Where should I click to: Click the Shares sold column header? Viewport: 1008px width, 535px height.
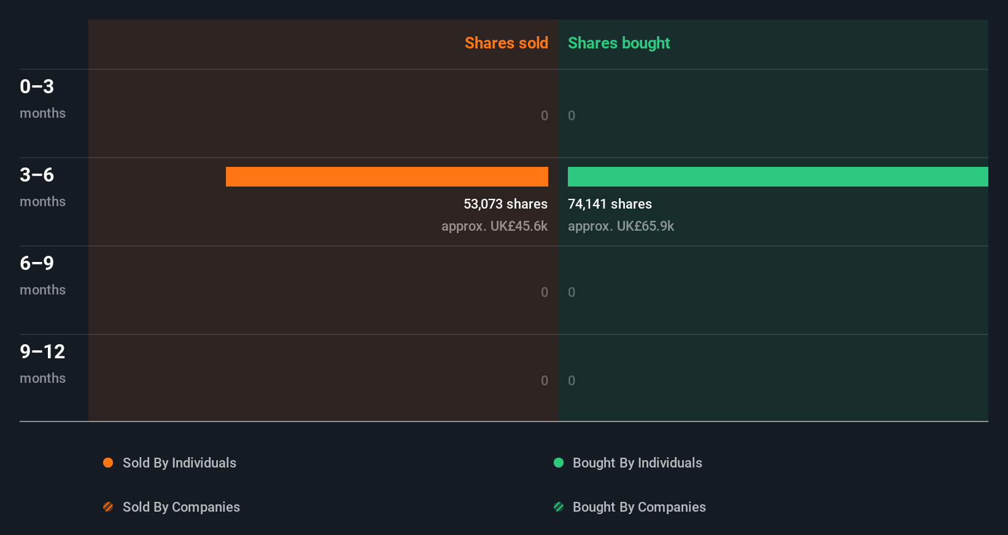(506, 43)
